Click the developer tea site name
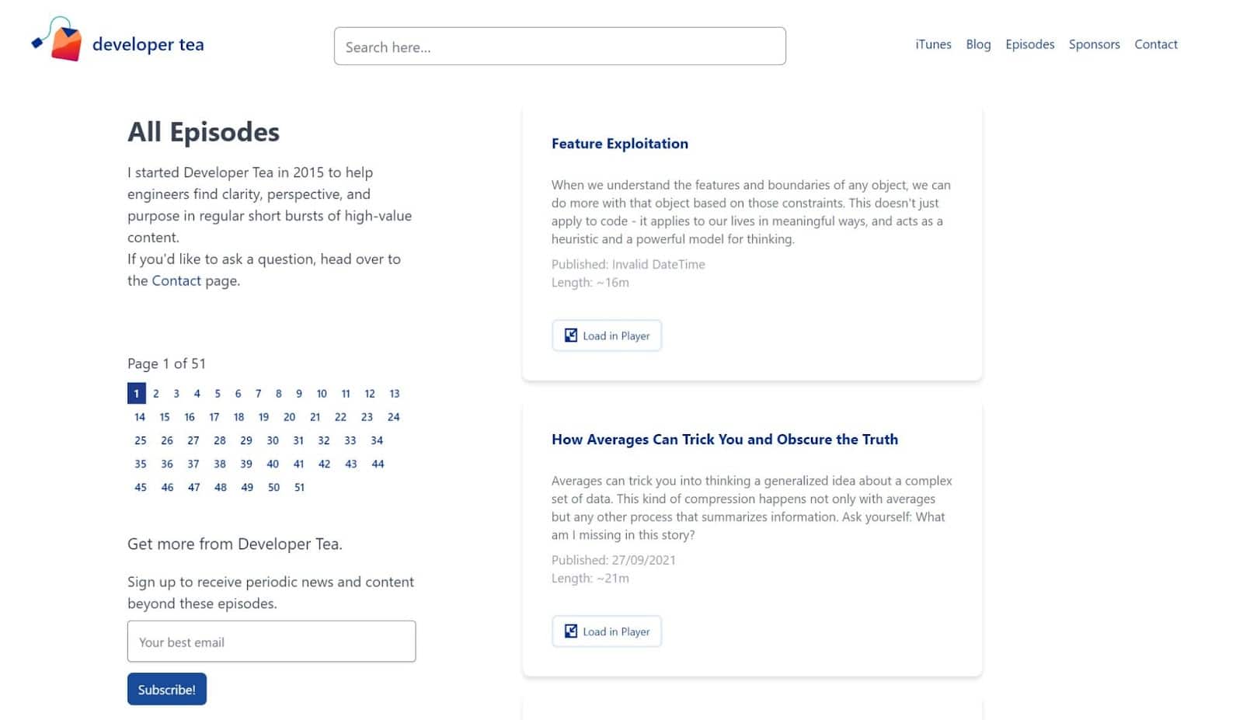The width and height of the screenshot is (1243, 720). [x=148, y=45]
